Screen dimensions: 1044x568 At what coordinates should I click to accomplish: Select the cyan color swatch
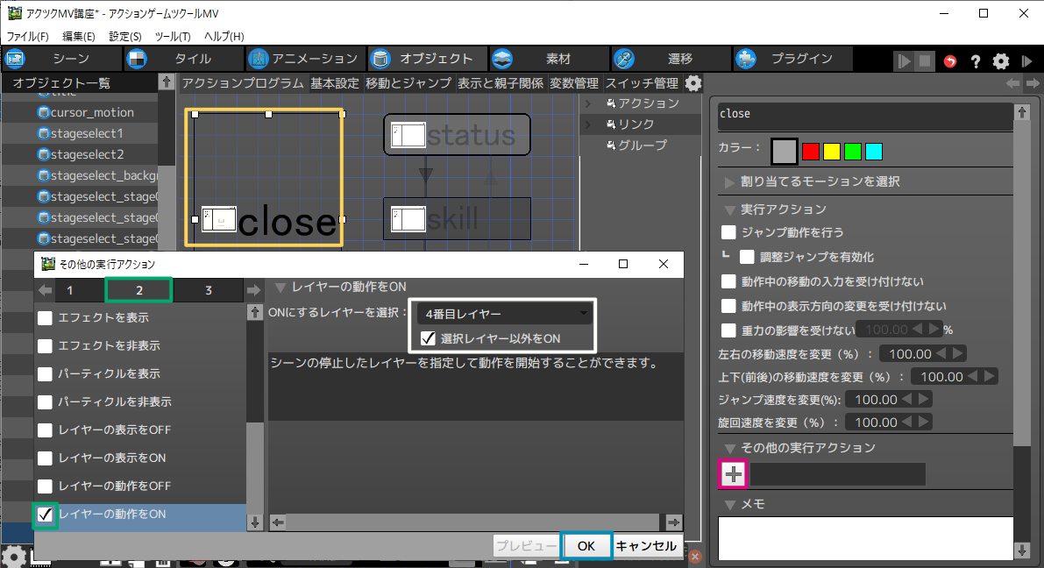pos(873,152)
